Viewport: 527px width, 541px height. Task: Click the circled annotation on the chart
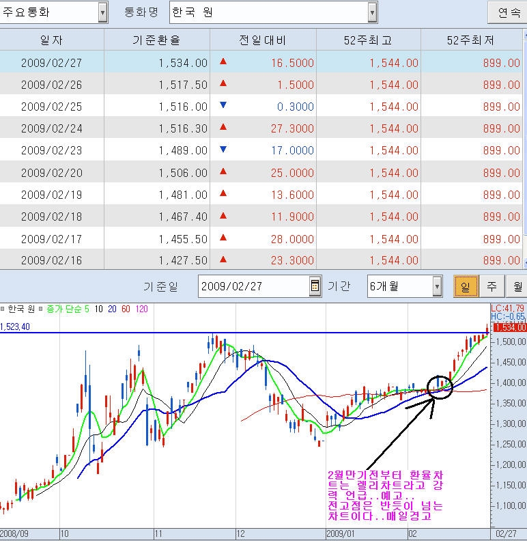click(437, 387)
